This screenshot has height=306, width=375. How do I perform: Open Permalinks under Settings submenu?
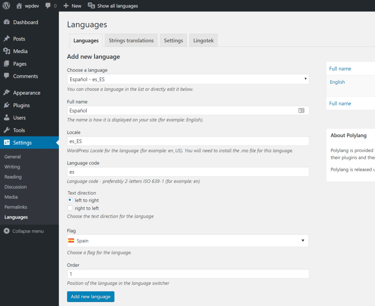point(16,207)
